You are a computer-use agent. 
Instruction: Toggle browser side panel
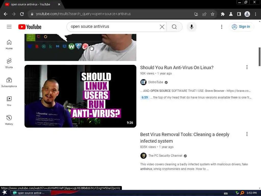tap(239, 14)
